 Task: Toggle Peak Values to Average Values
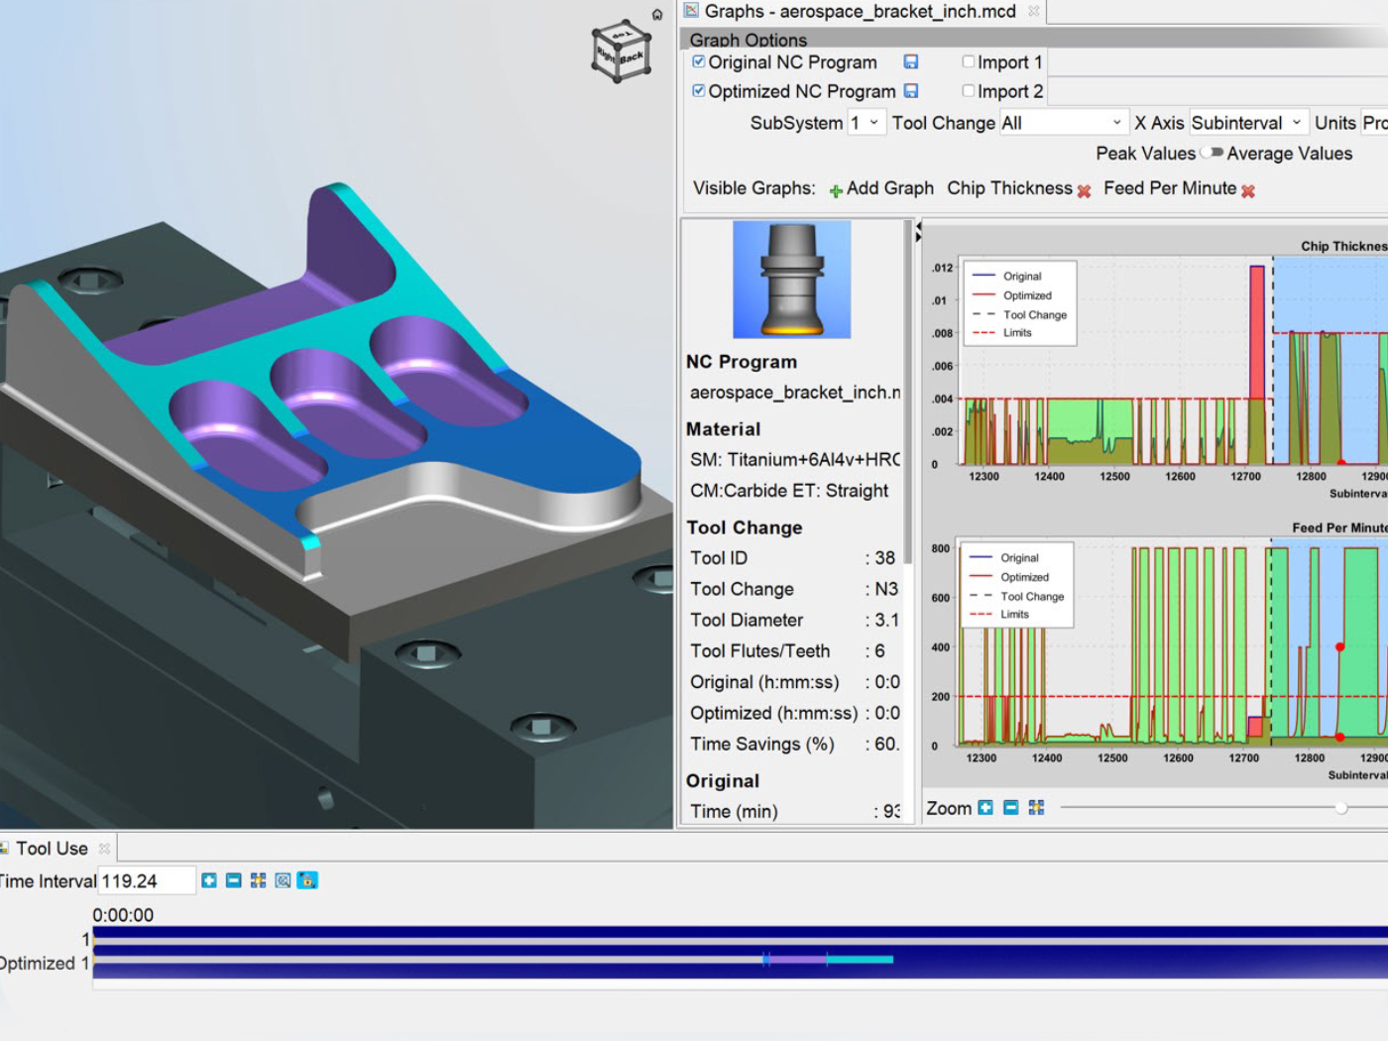click(x=1212, y=153)
